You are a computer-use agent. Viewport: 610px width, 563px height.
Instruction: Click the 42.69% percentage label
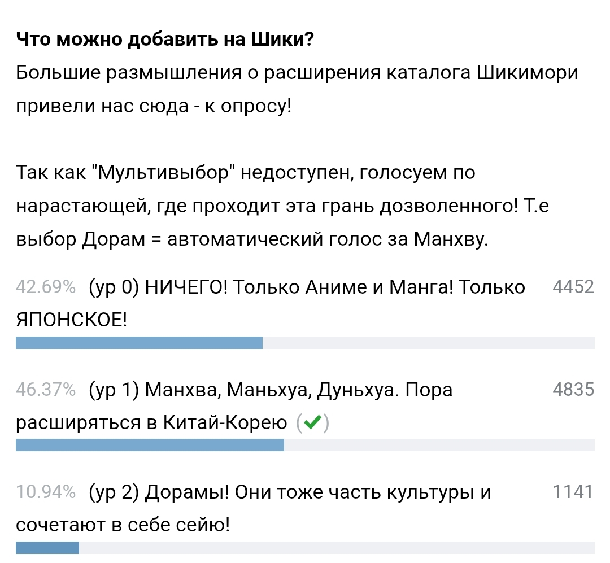(x=46, y=287)
